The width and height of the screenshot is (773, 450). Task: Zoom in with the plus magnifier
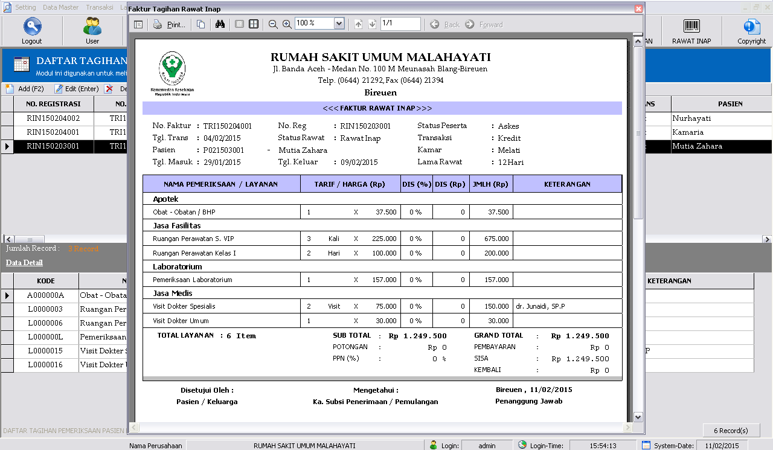(x=287, y=24)
